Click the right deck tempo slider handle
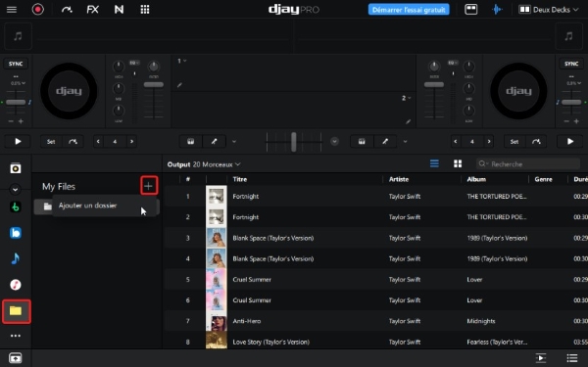The image size is (588, 367). 571,102
